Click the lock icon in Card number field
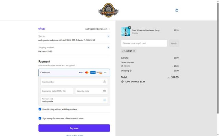This screenshot has height=136, width=219. [x=104, y=82]
